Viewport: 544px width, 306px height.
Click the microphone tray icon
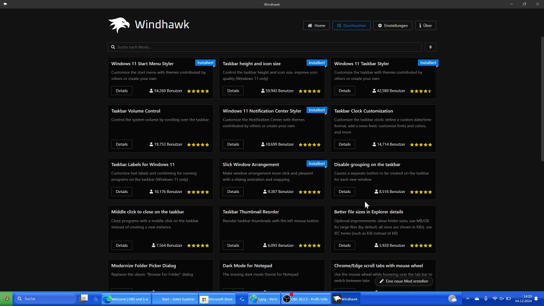(x=486, y=299)
